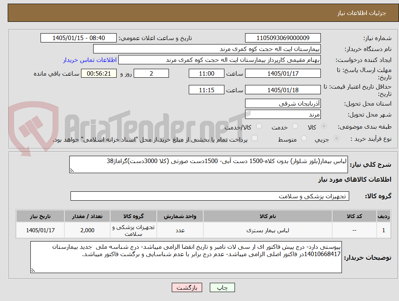The image size is (399, 301).
Task: Click the تعداد / مقدار column header
Action: (87, 216)
